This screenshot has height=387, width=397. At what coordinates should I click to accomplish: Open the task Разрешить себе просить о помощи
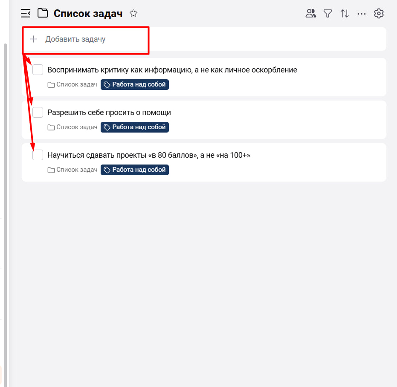pos(109,113)
